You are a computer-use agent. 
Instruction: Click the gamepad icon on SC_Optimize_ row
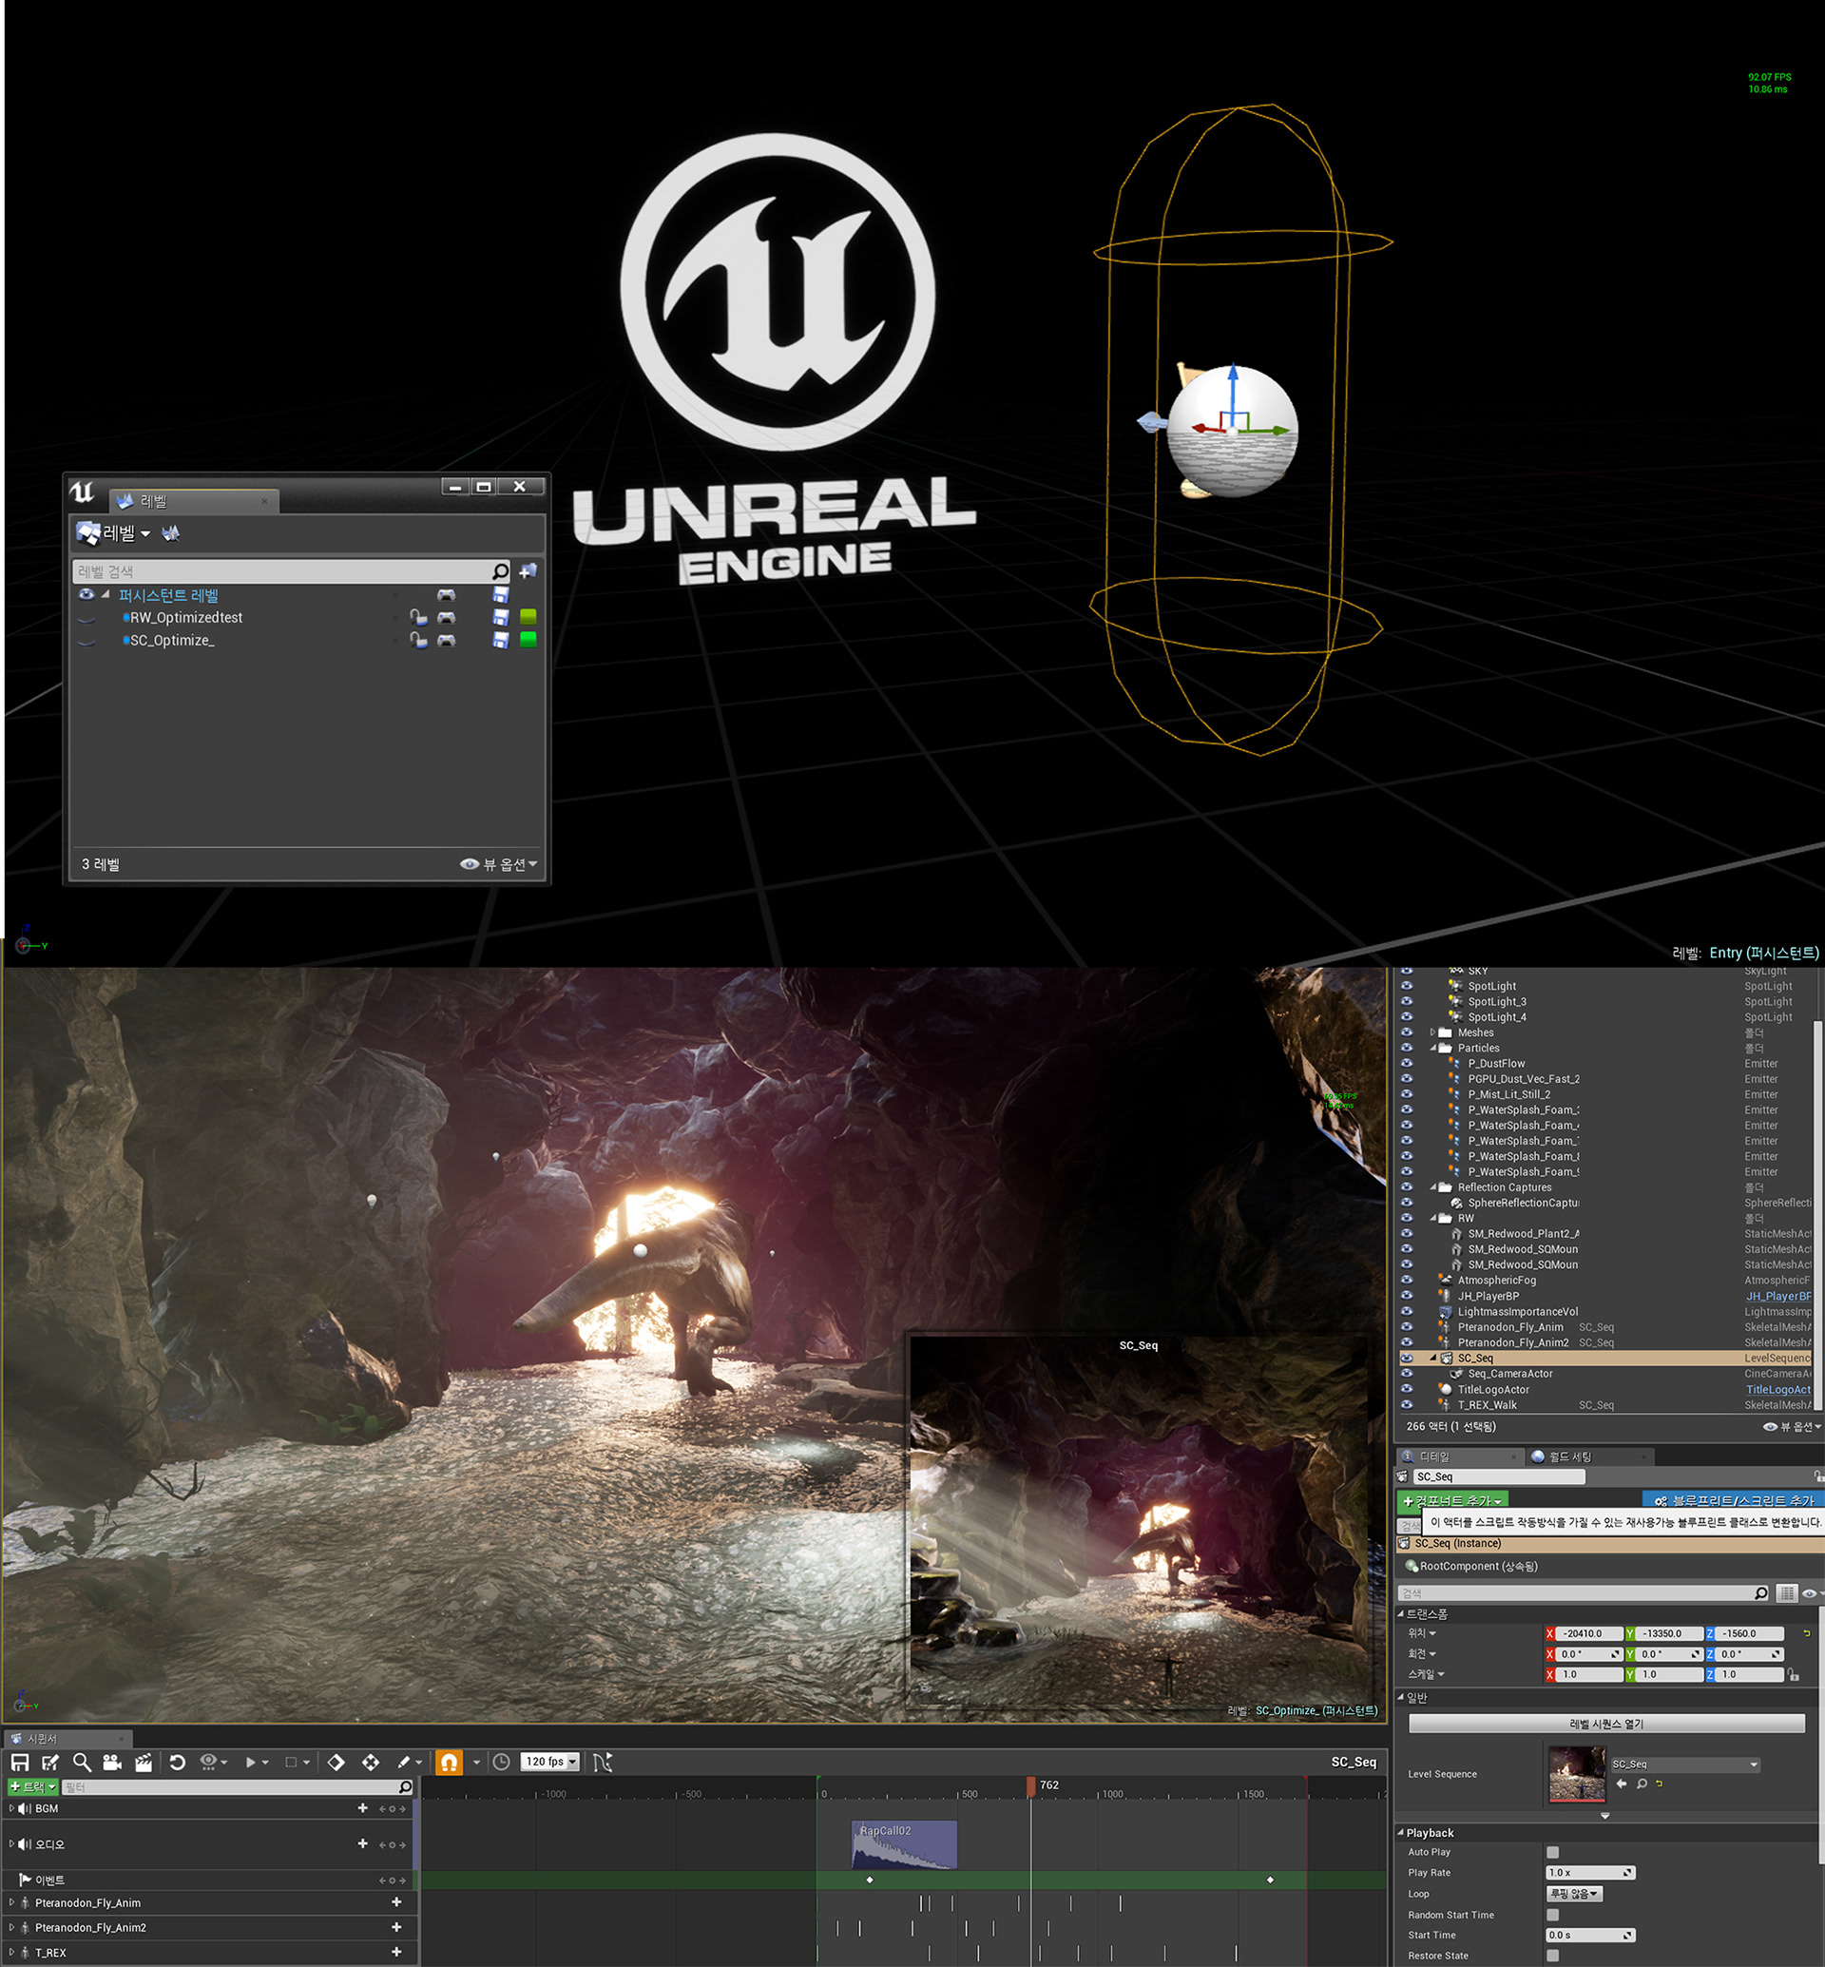coord(447,640)
